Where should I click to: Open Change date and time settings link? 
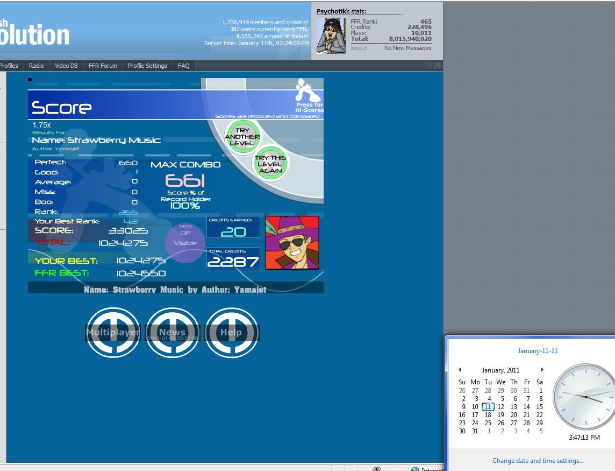click(538, 461)
